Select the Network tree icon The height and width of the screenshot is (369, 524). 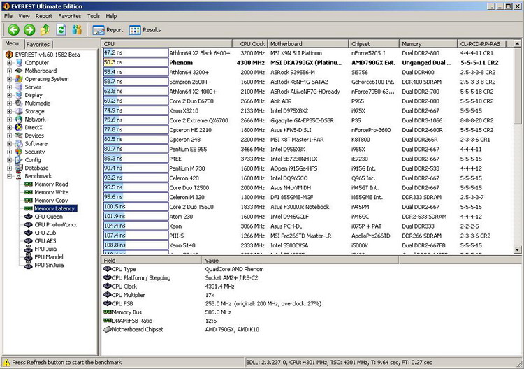point(19,120)
